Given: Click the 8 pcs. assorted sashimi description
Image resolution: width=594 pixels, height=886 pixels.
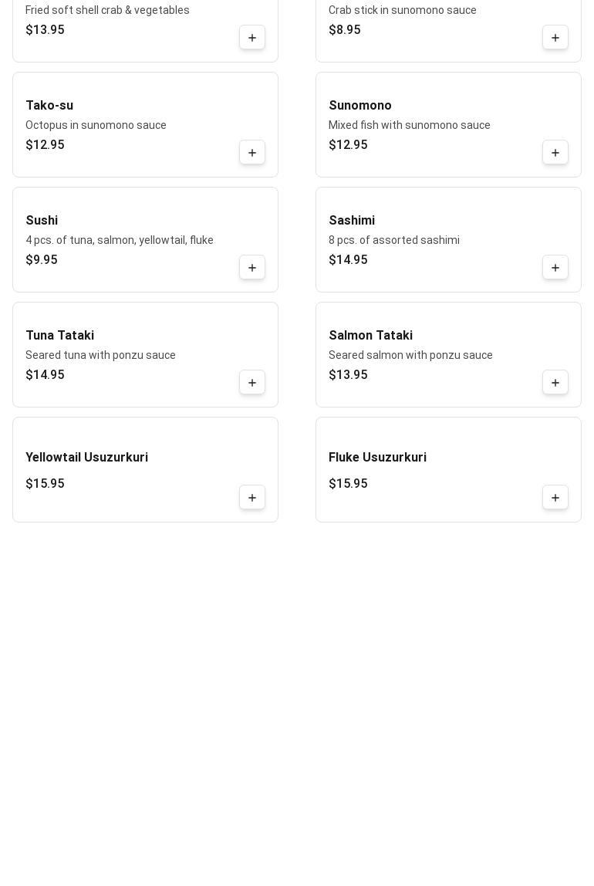Looking at the screenshot, I should tap(394, 240).
